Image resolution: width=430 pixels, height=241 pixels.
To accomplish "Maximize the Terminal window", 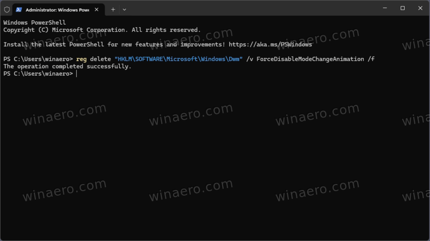I will click(403, 8).
